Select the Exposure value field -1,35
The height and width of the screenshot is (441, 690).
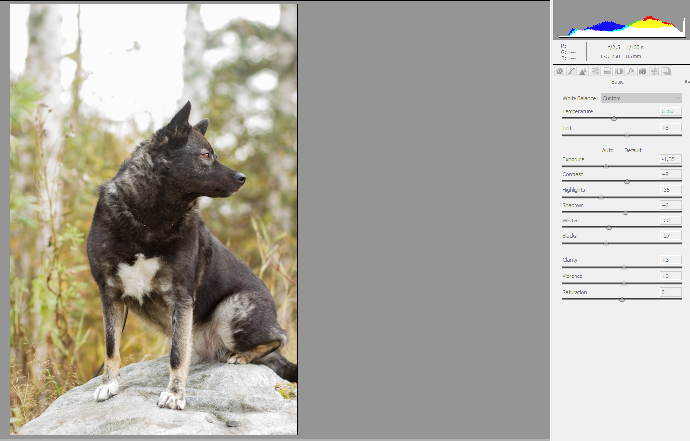point(670,159)
